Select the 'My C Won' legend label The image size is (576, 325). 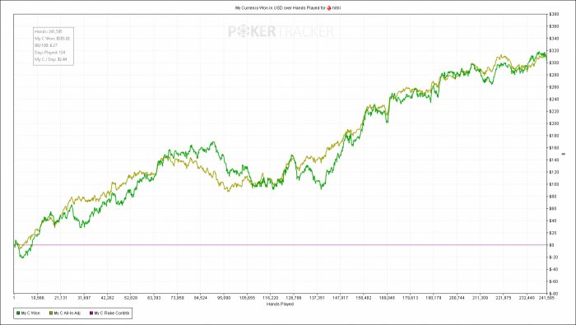[x=30, y=313]
